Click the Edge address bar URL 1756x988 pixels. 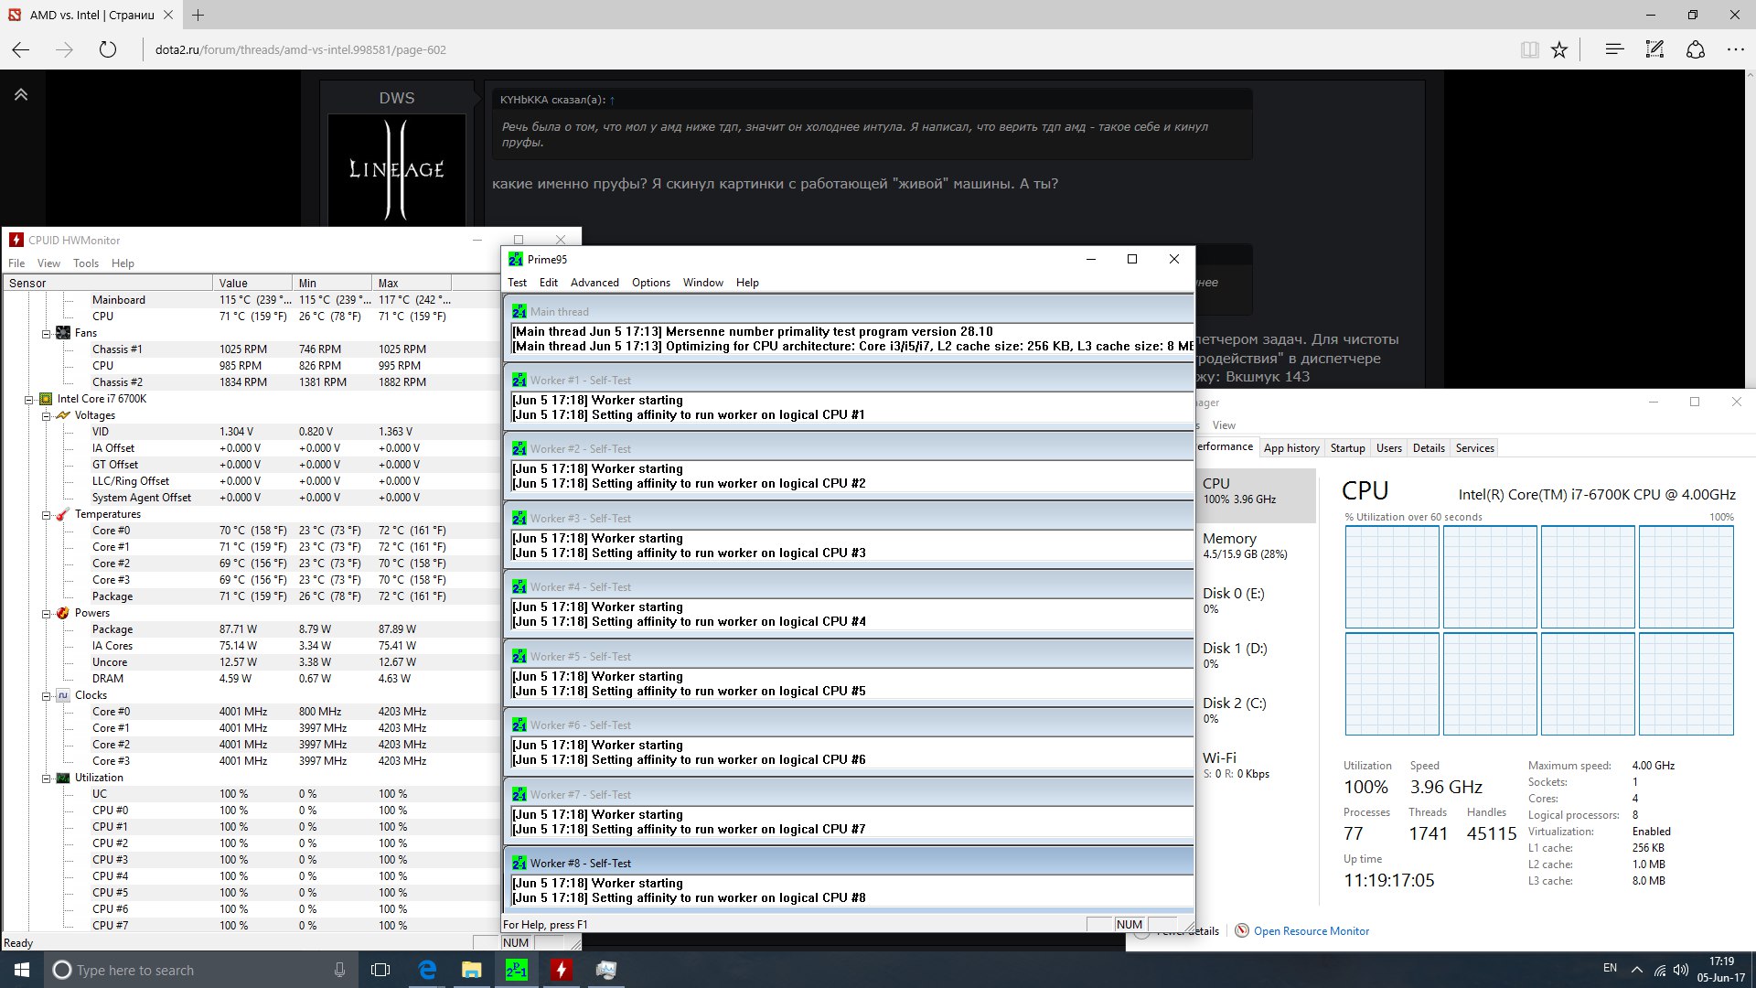click(300, 50)
